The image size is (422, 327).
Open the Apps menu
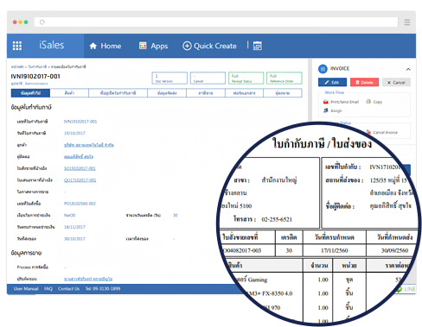153,46
